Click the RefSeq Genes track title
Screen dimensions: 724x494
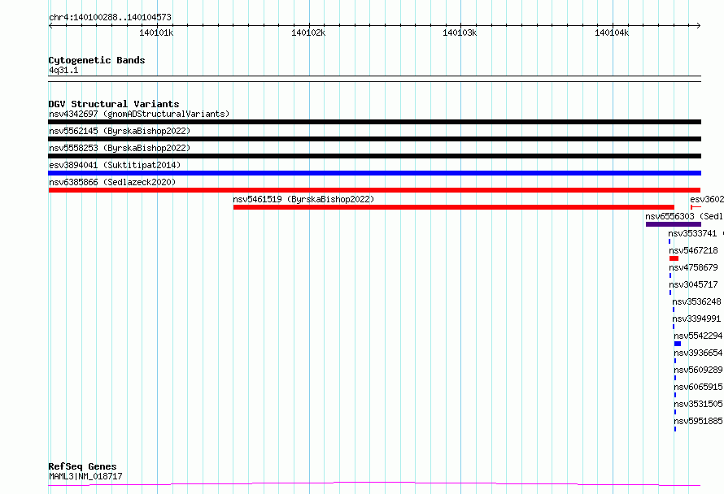pos(82,466)
